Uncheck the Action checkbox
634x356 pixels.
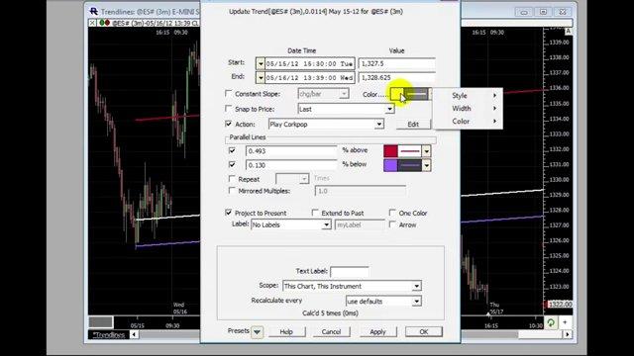pos(229,124)
